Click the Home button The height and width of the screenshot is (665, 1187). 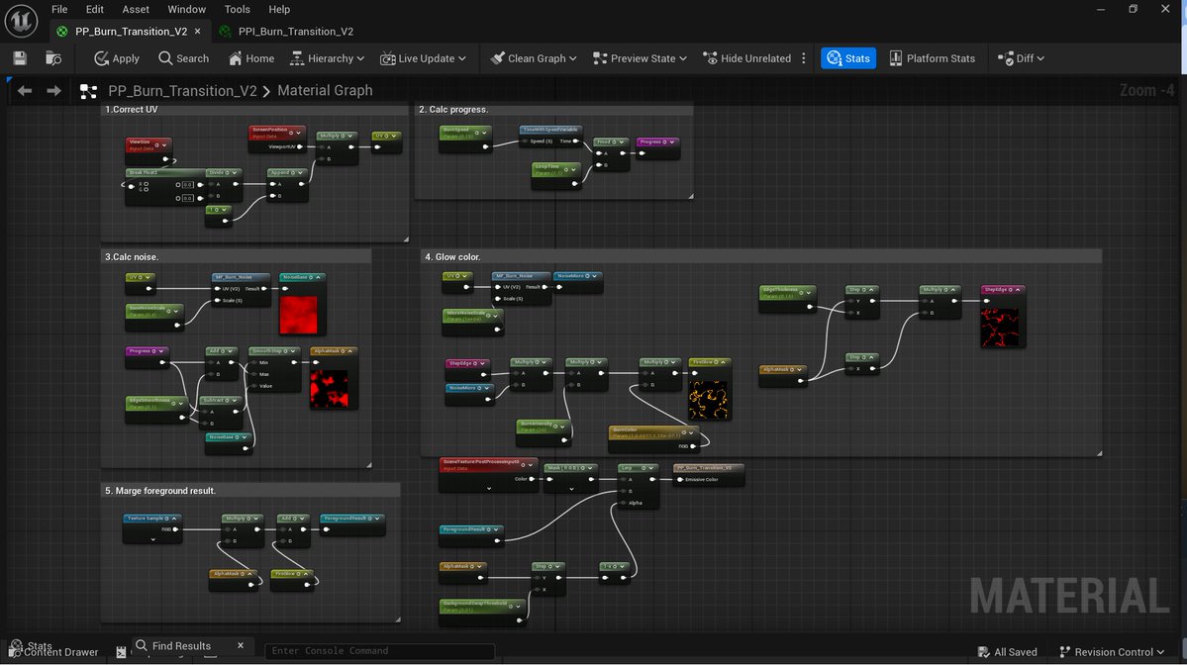click(x=251, y=58)
